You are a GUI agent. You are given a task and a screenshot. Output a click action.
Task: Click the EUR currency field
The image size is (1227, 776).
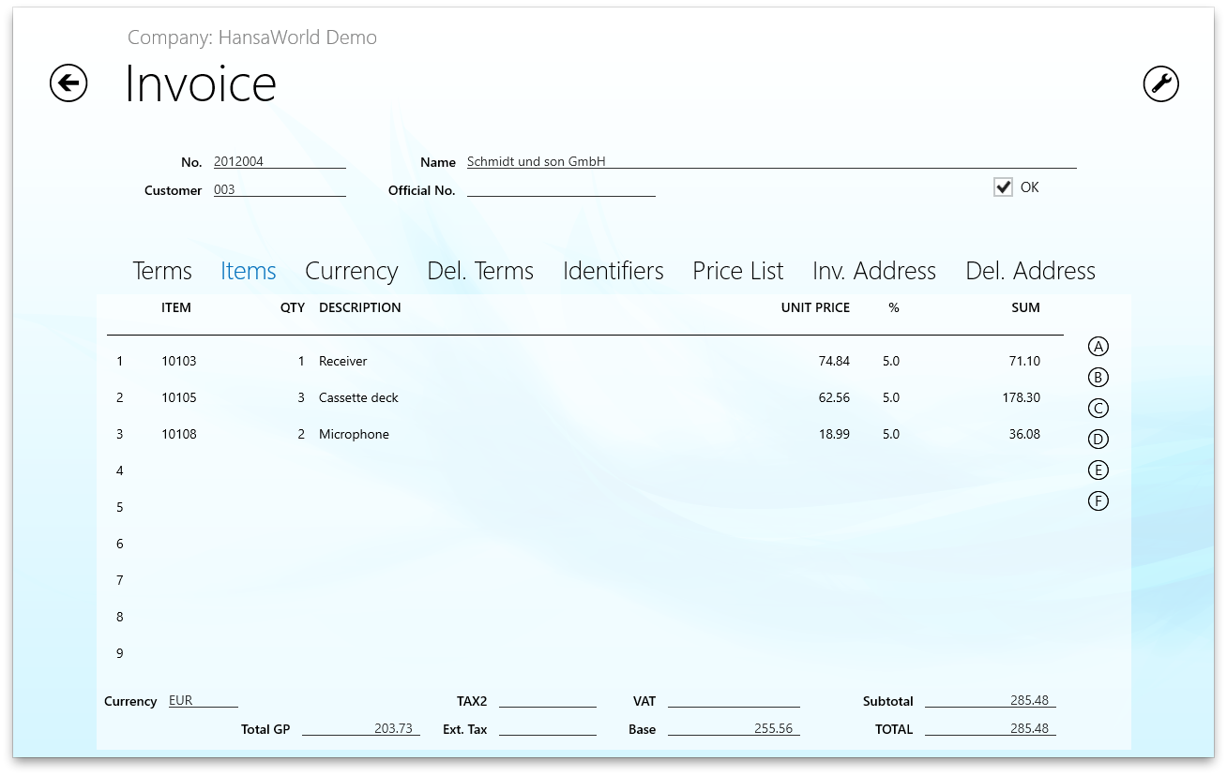(203, 700)
